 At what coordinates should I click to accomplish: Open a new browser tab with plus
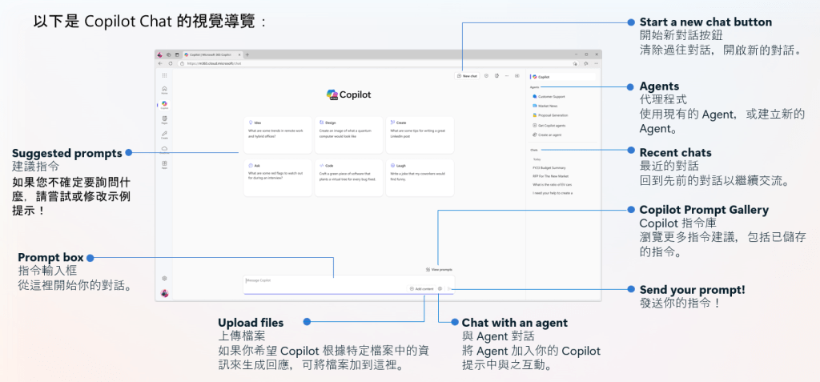[x=247, y=54]
